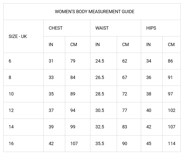
Task: Click the Women's Body Measurement Guide title
Action: click(x=95, y=12)
